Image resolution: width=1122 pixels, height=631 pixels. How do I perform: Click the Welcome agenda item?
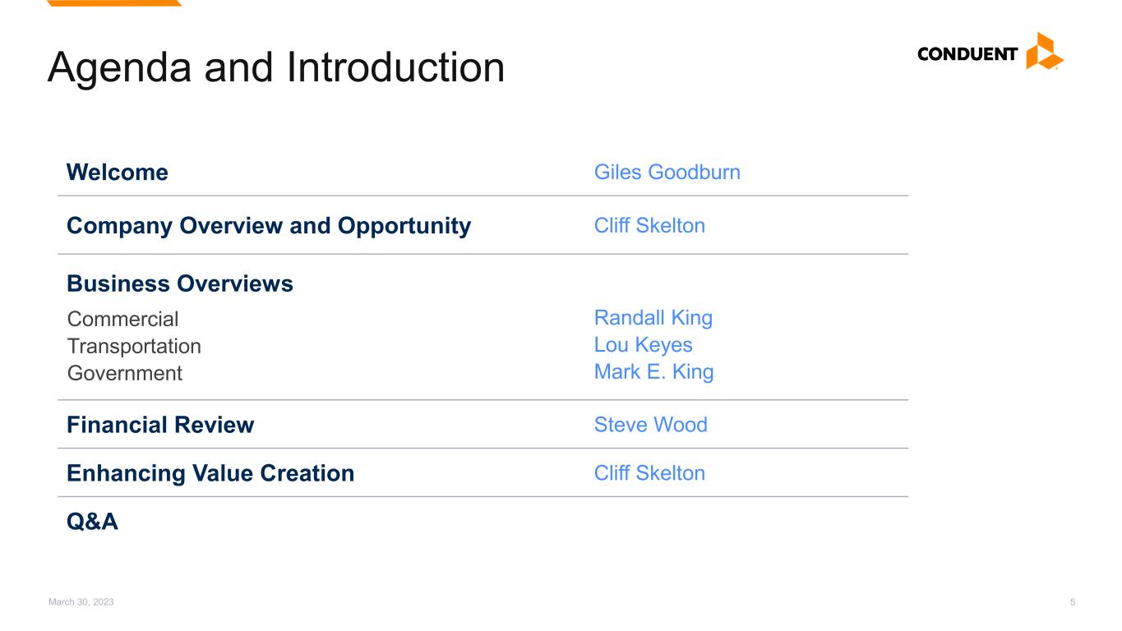(118, 173)
